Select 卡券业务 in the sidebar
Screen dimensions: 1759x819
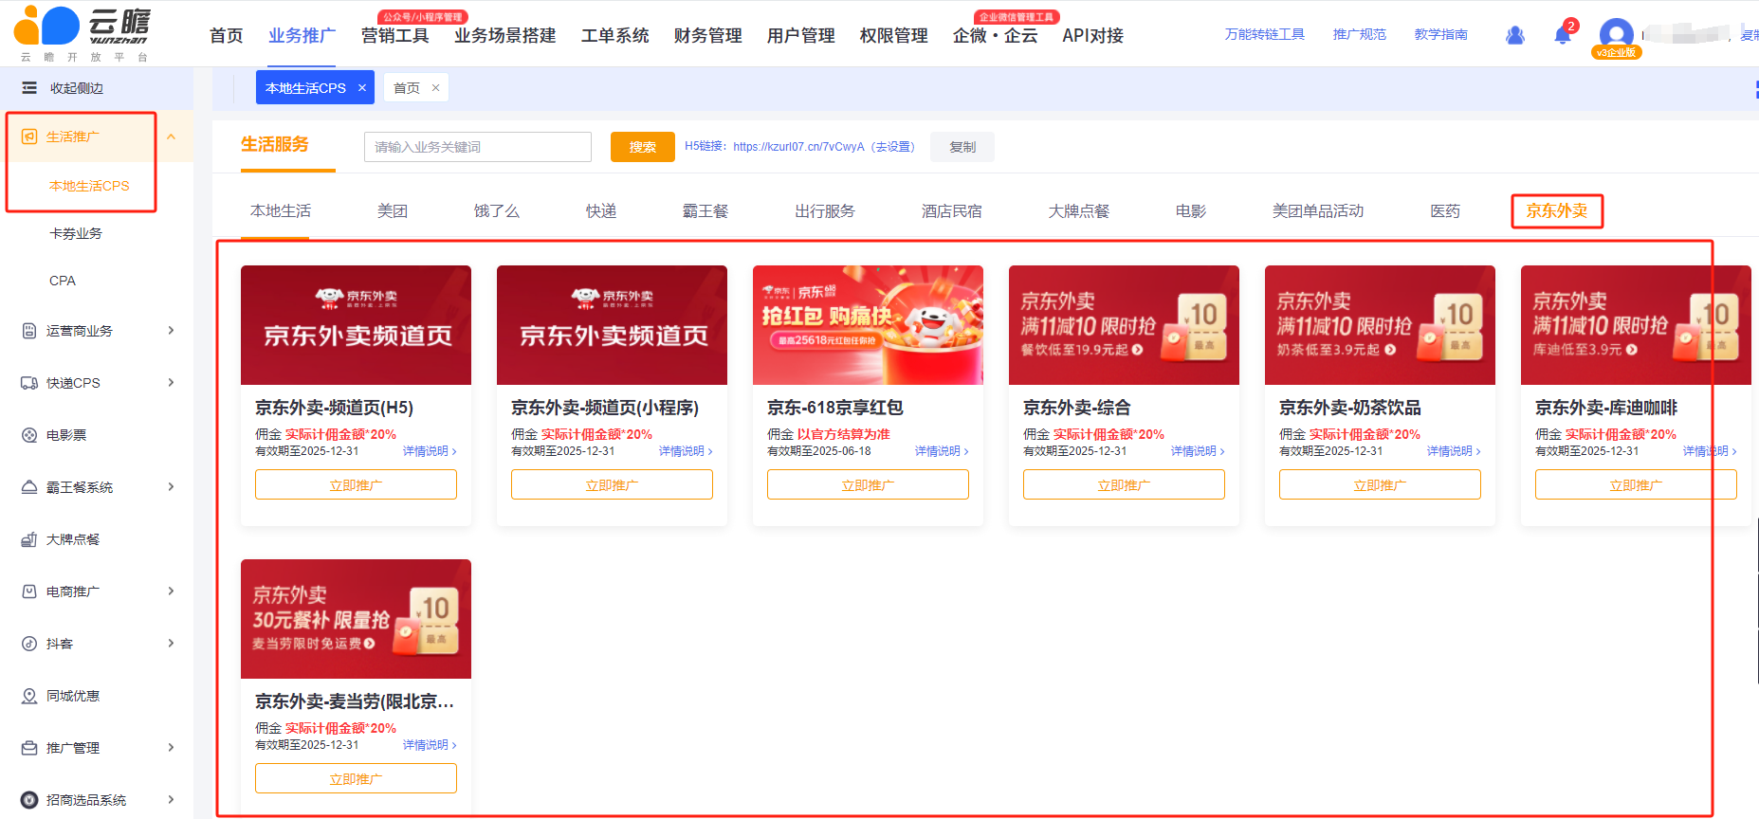(76, 233)
